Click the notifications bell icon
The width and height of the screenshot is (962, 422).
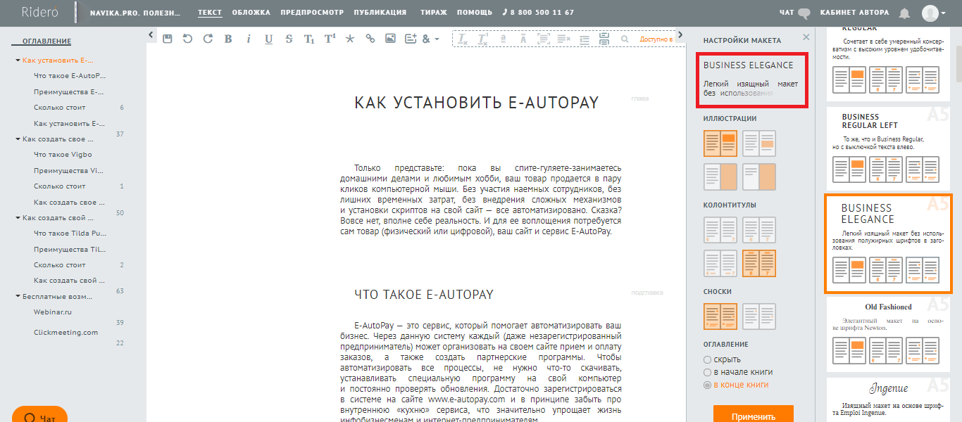[904, 13]
